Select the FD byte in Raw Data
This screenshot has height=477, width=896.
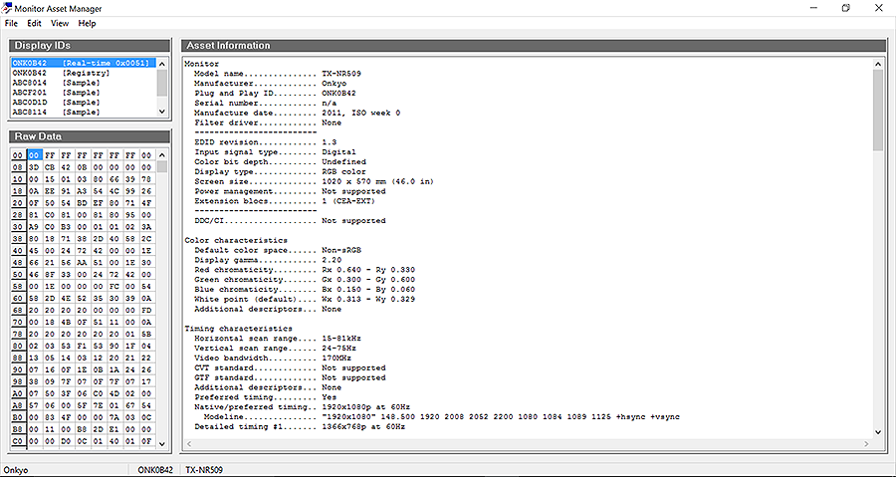(146, 310)
